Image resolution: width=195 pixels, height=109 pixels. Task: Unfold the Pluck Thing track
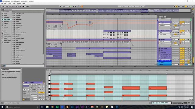pyautogui.click(x=159, y=48)
